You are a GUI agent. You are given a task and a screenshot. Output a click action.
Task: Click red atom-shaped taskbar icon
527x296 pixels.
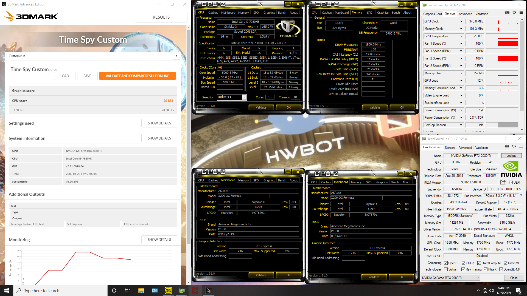(x=195, y=291)
